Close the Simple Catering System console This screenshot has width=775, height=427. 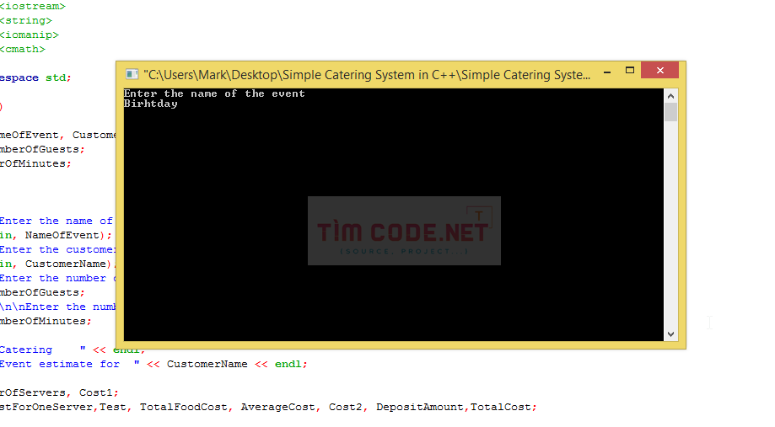click(x=659, y=71)
